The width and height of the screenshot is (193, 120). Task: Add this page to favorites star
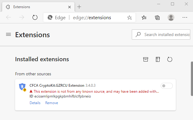[x=129, y=17]
